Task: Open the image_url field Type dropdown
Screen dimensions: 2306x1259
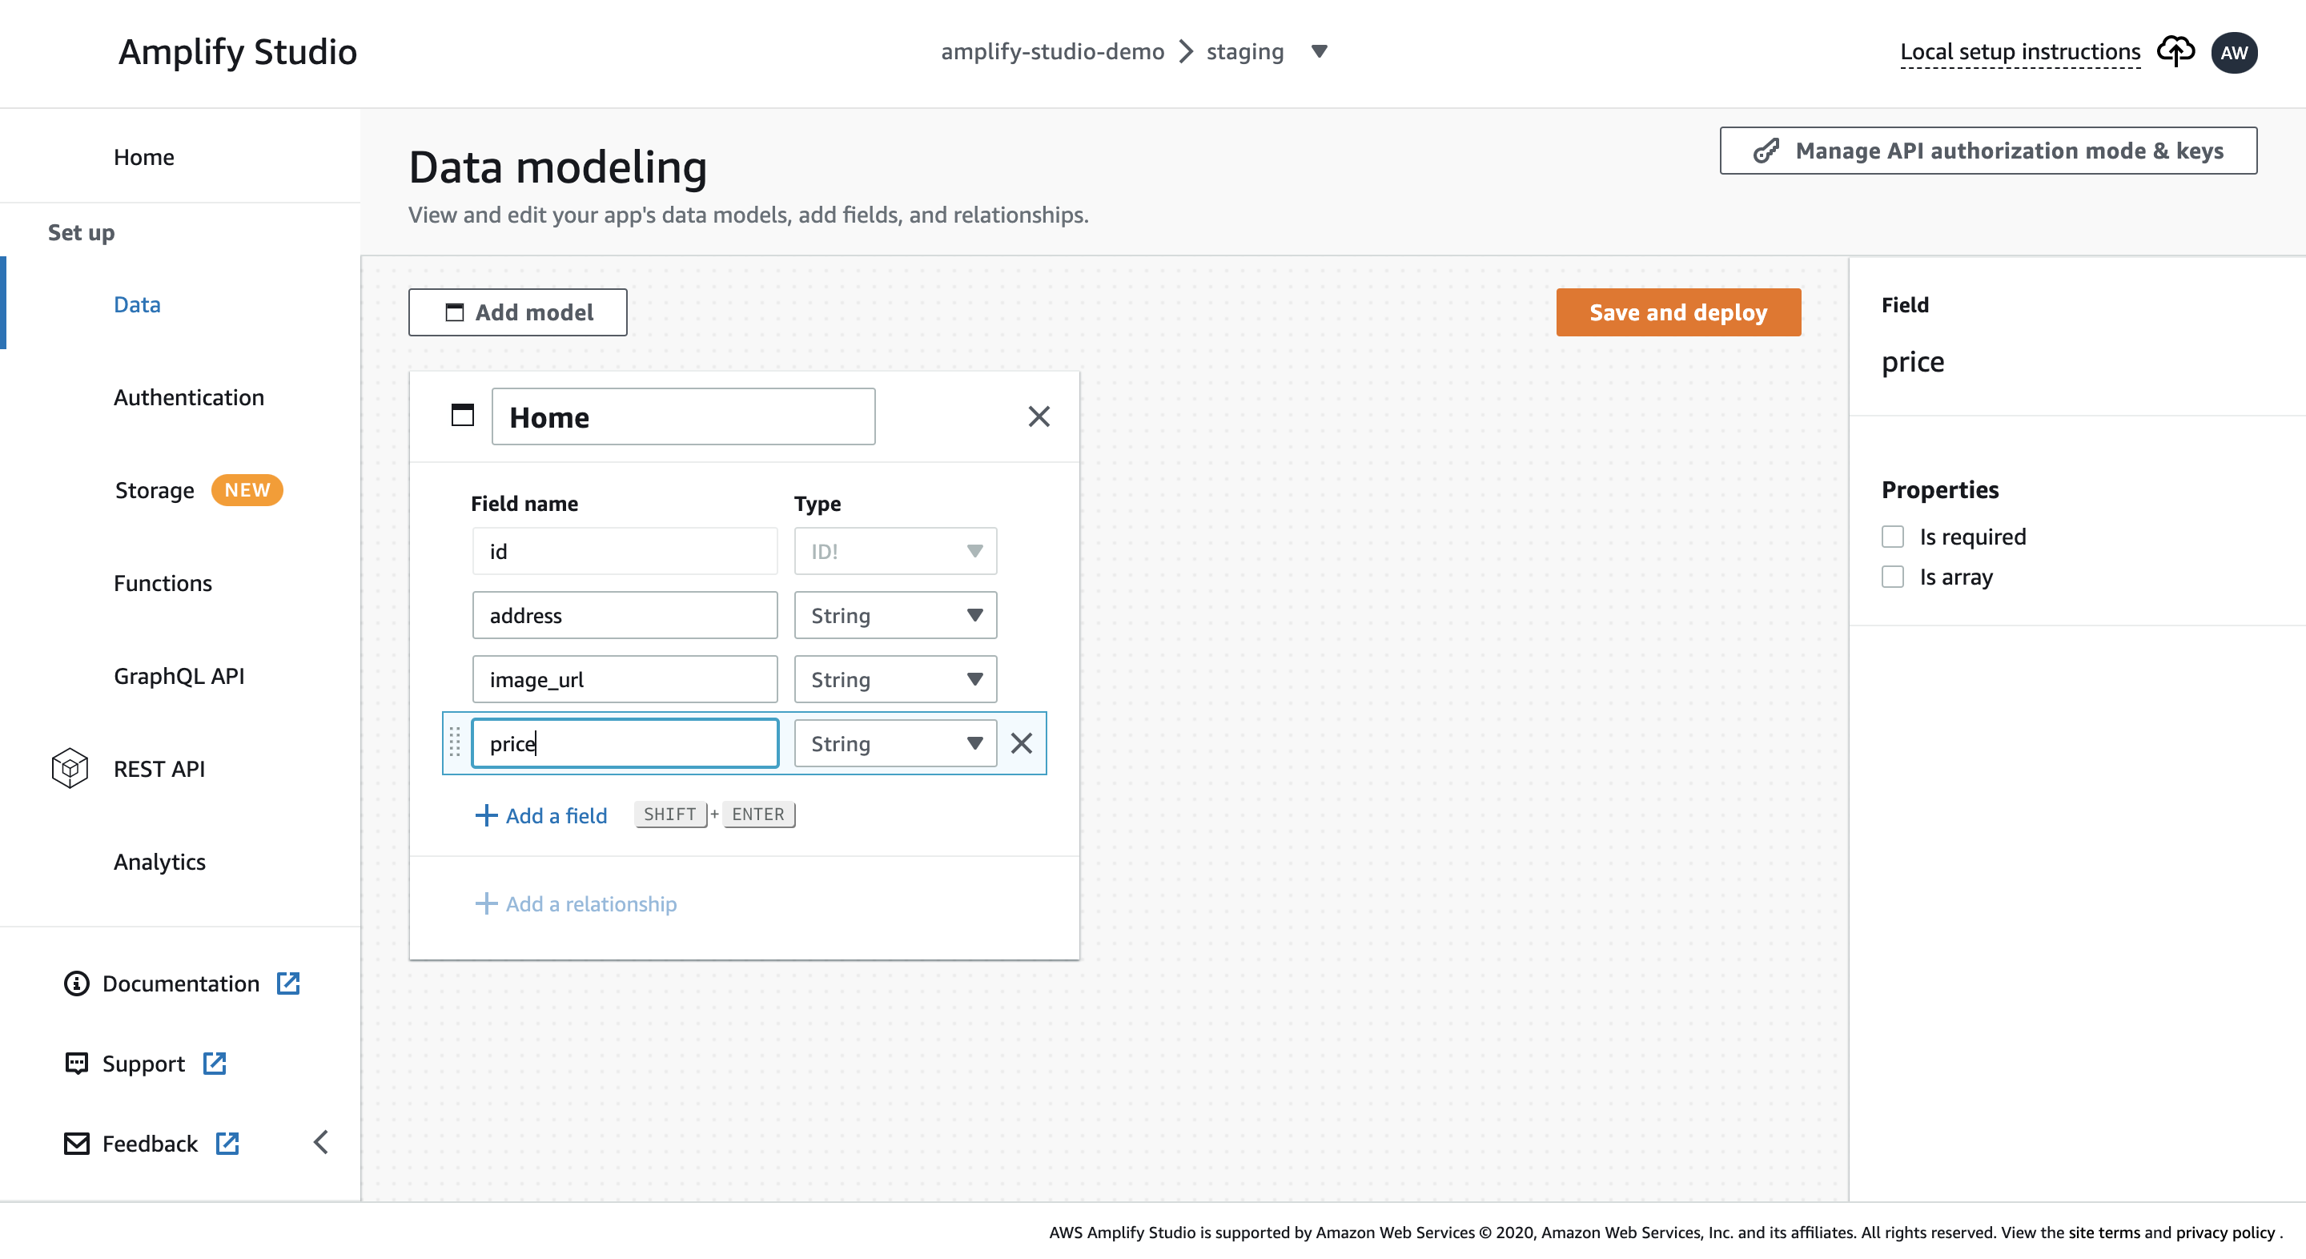Action: tap(895, 680)
